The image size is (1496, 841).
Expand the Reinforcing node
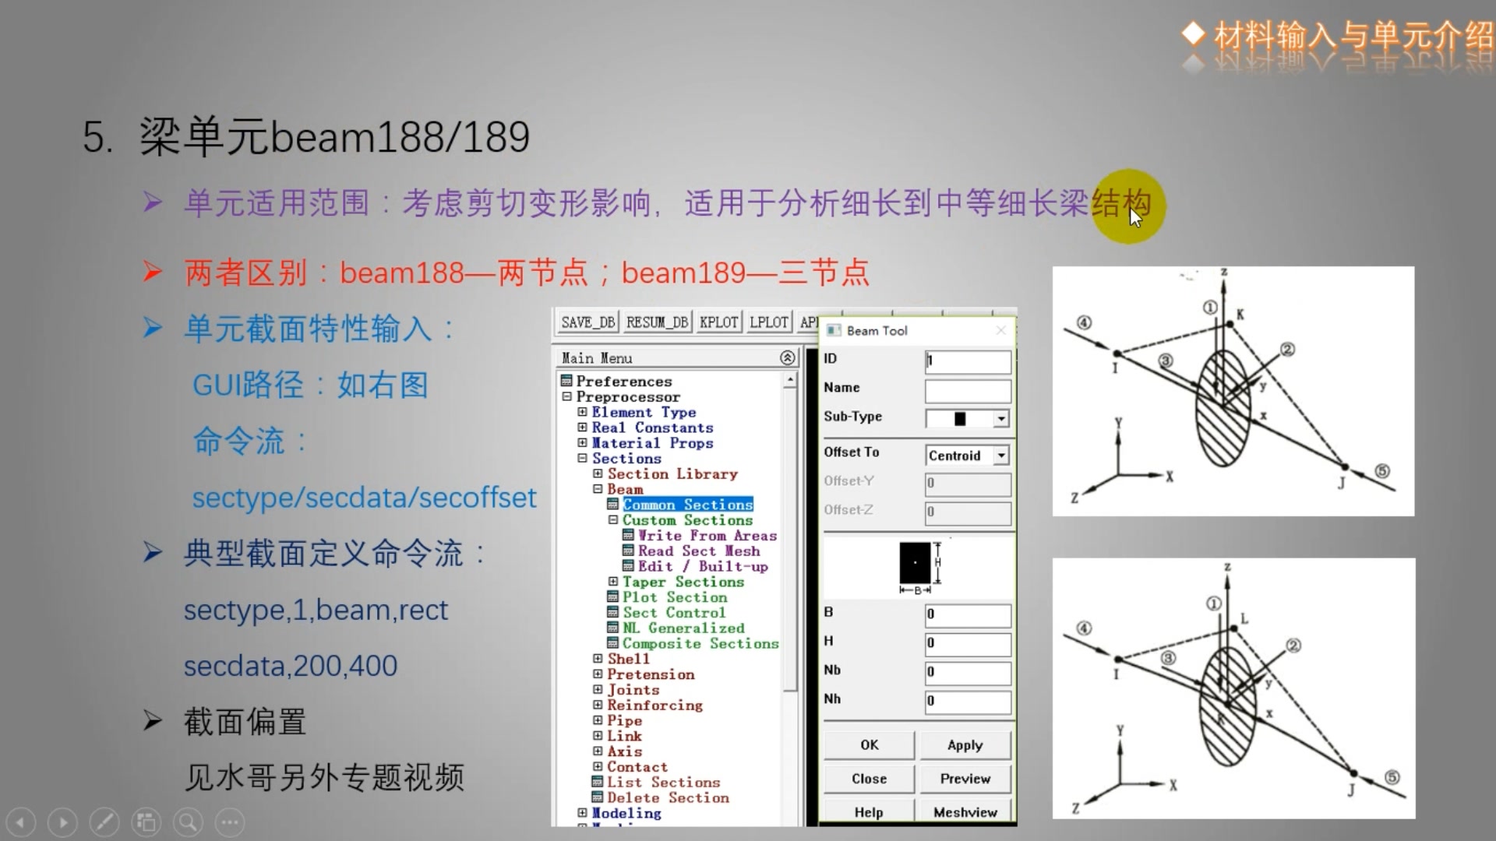(598, 706)
